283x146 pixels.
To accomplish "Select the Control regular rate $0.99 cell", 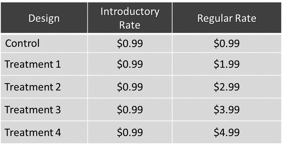I will click(x=227, y=43).
